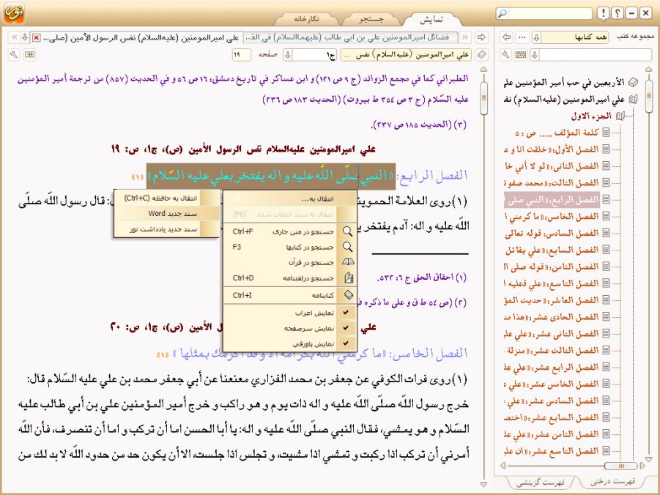Screen dimensions: 660x495
Task: Select کتابنامه menu entry
Action: 290,295
